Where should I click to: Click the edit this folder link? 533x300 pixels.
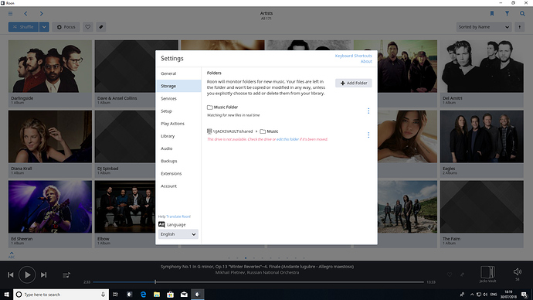(287, 139)
